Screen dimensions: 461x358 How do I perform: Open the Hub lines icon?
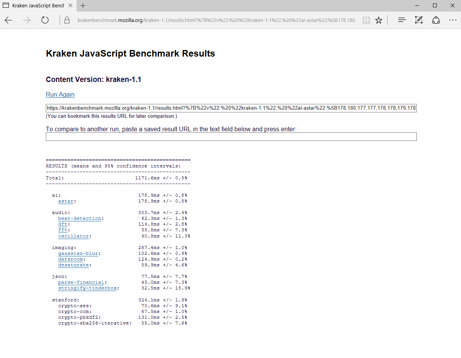tap(402, 20)
